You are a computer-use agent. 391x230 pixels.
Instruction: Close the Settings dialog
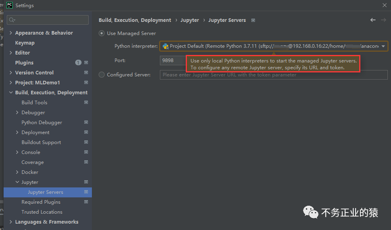coord(385,5)
